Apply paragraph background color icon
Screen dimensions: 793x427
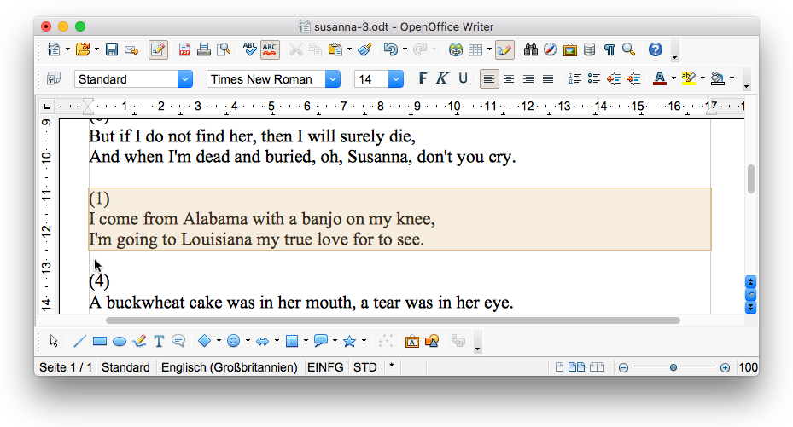tap(718, 78)
